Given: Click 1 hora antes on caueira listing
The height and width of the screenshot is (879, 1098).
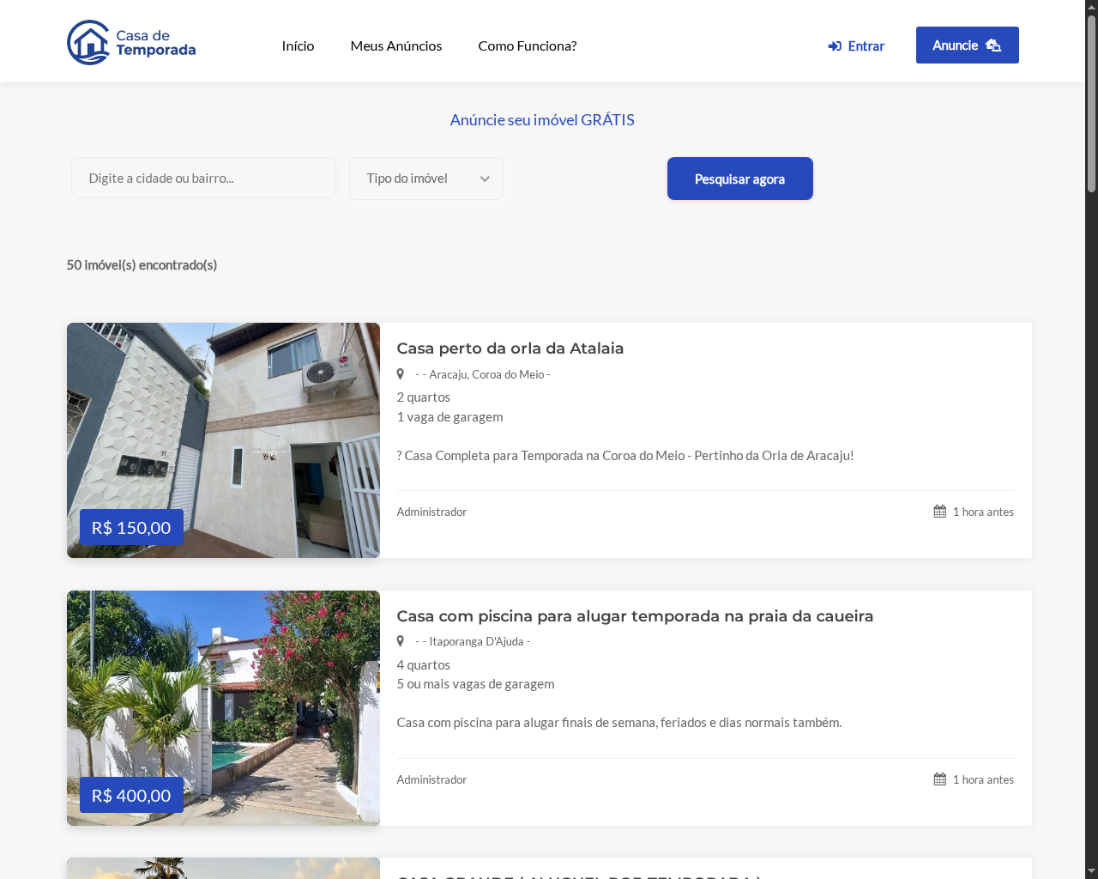Looking at the screenshot, I should (983, 779).
